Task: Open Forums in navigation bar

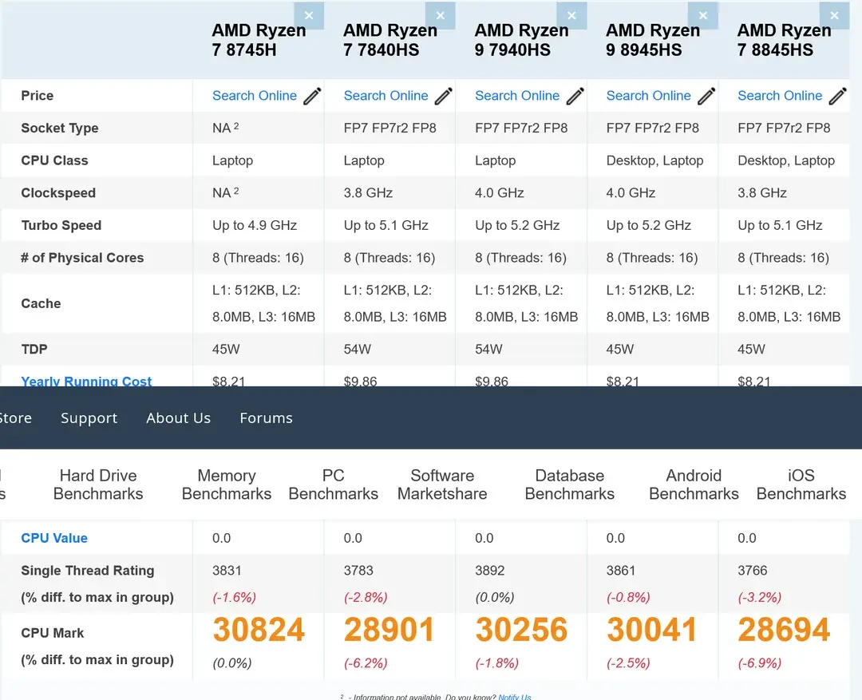Action: click(266, 418)
